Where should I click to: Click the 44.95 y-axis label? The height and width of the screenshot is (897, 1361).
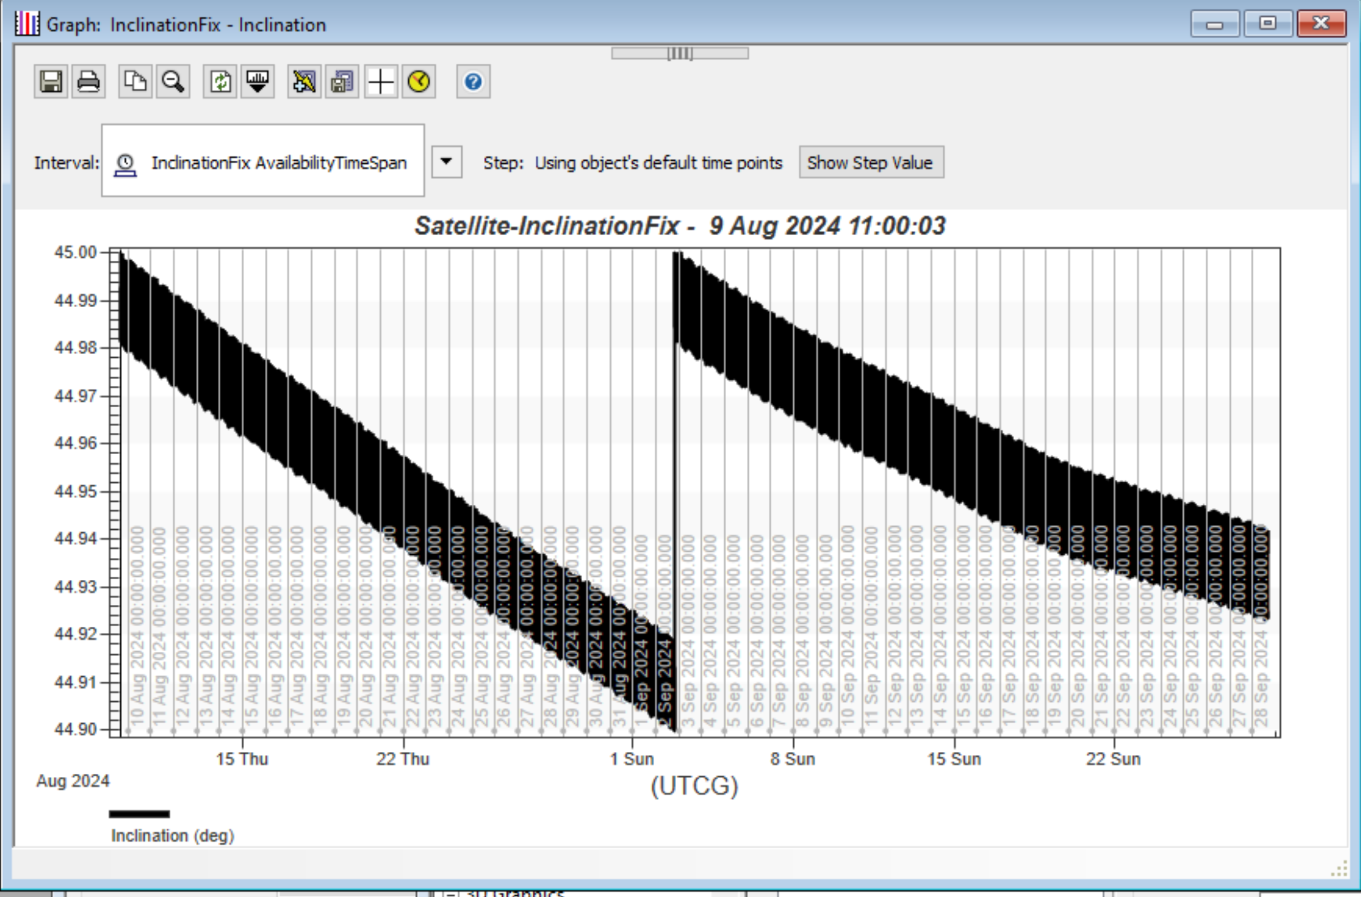(x=76, y=491)
